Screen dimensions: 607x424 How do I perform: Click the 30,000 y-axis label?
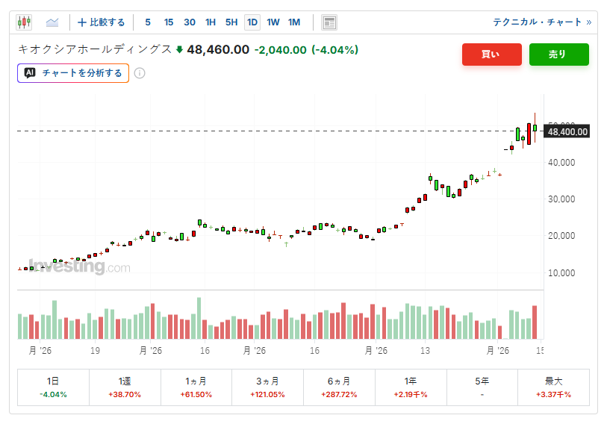(x=561, y=199)
